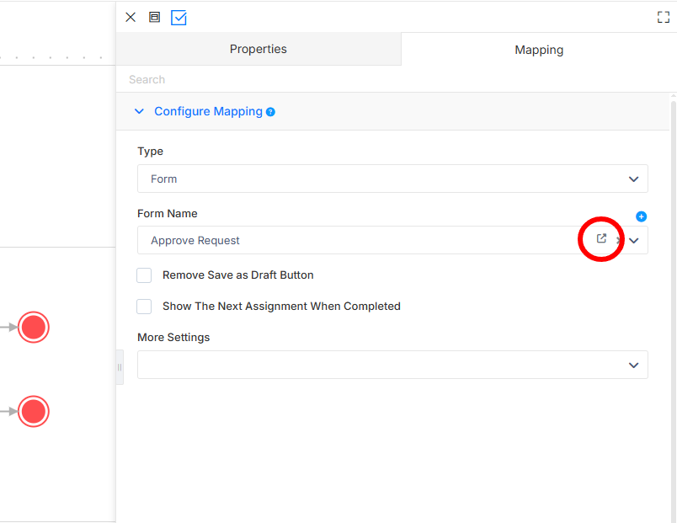Toggle fullscreen panel expand icon
Viewport: 677px width, 523px height.
tap(664, 18)
